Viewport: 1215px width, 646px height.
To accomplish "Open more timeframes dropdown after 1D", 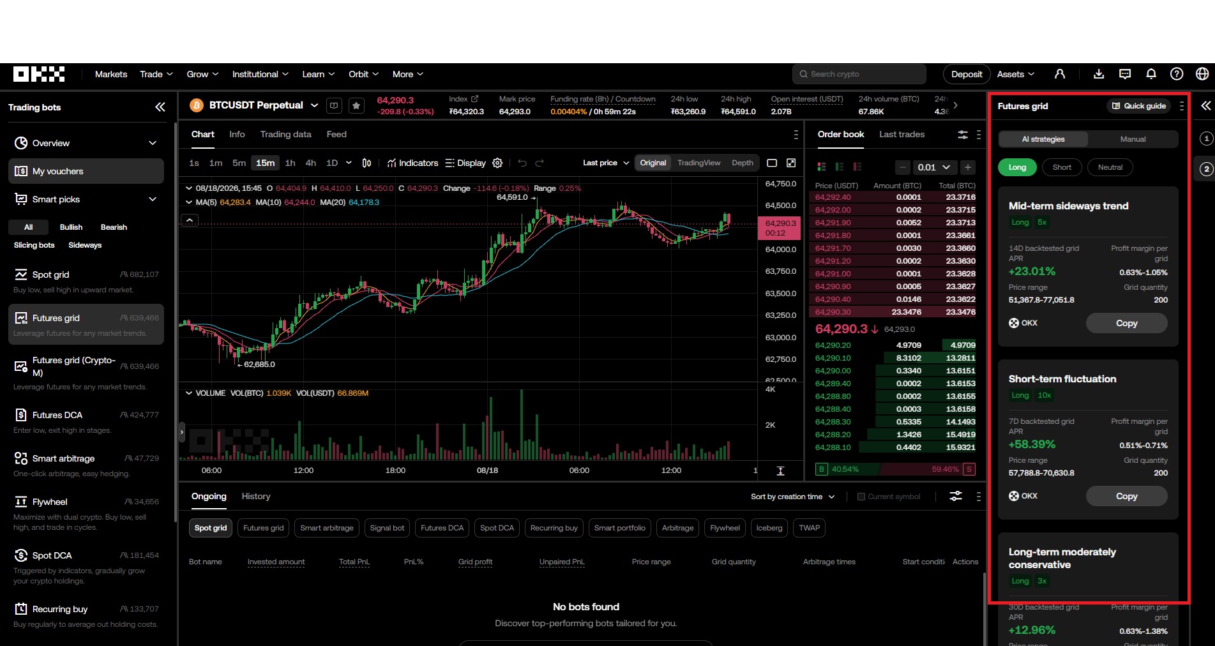I will pyautogui.click(x=349, y=163).
